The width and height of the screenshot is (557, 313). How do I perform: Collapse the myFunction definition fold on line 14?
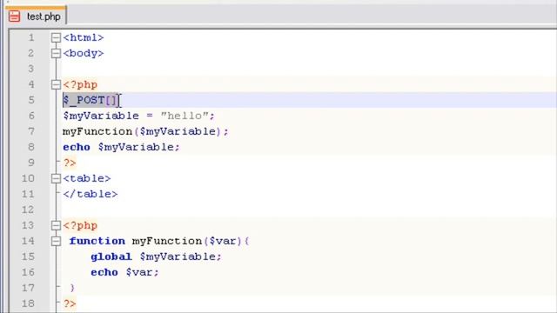(56, 241)
